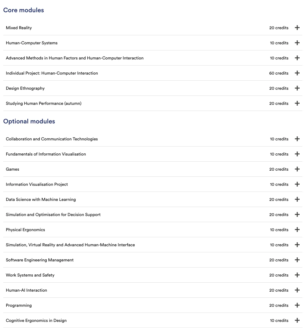Click plus icon on Design Ethnography row
This screenshot has height=328, width=306.
point(297,88)
